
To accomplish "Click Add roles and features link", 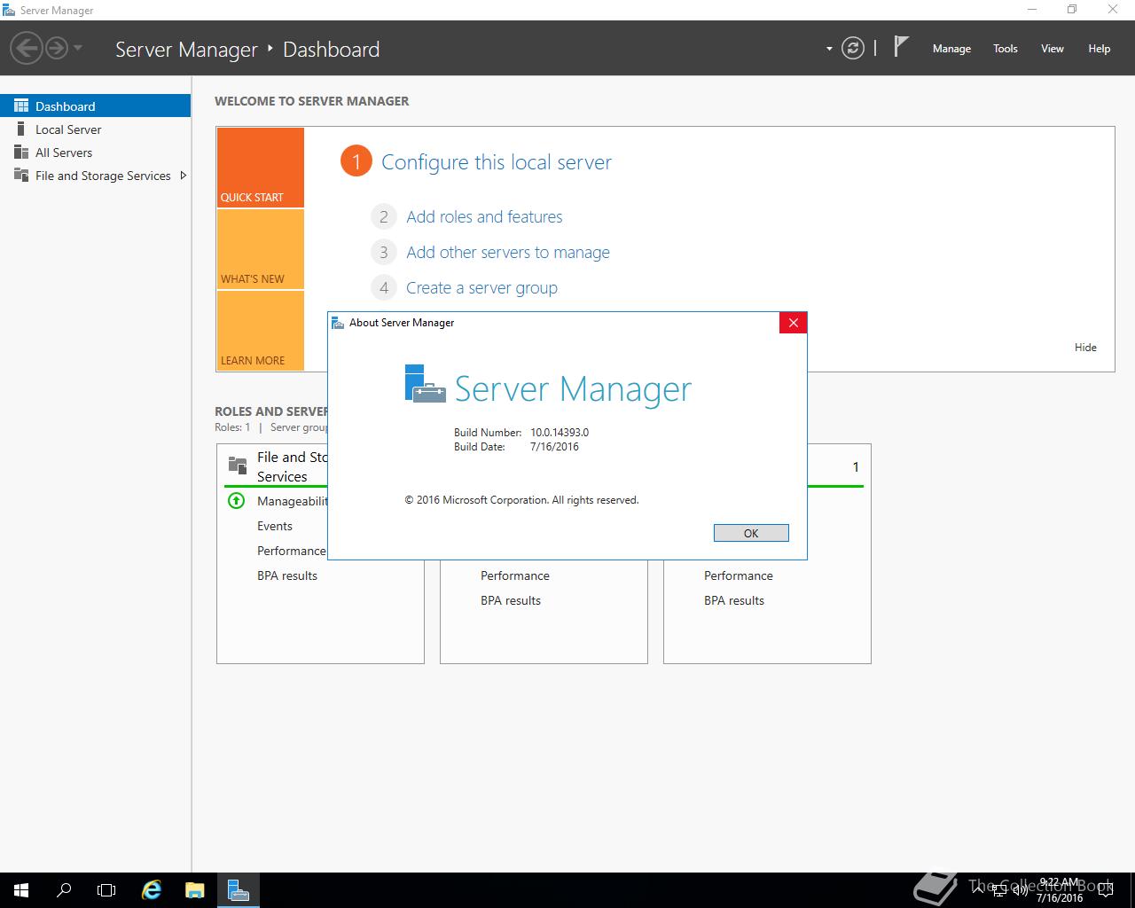I will [484, 216].
